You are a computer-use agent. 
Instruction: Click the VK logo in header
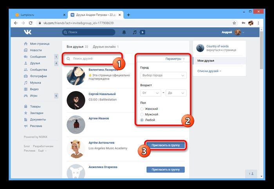click(x=28, y=32)
